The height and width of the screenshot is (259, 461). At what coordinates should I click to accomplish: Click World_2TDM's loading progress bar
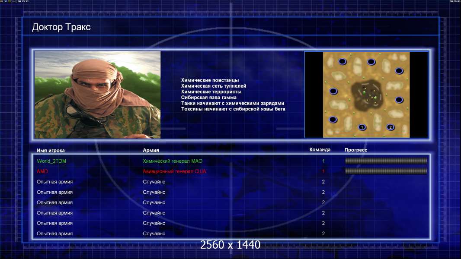point(386,161)
